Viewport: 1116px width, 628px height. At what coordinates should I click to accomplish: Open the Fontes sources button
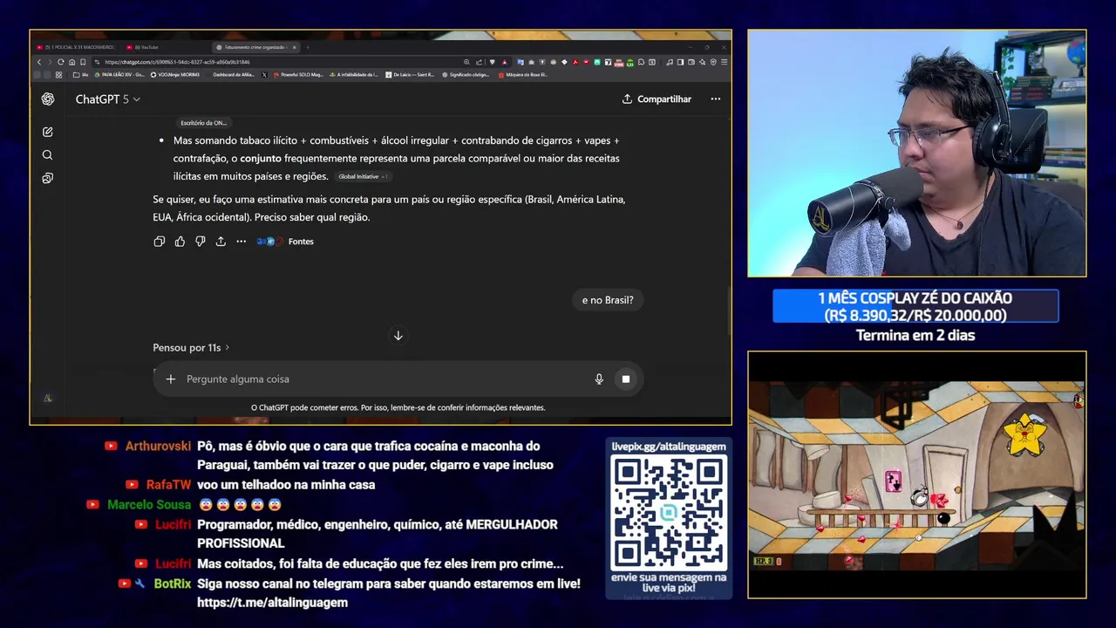point(286,242)
